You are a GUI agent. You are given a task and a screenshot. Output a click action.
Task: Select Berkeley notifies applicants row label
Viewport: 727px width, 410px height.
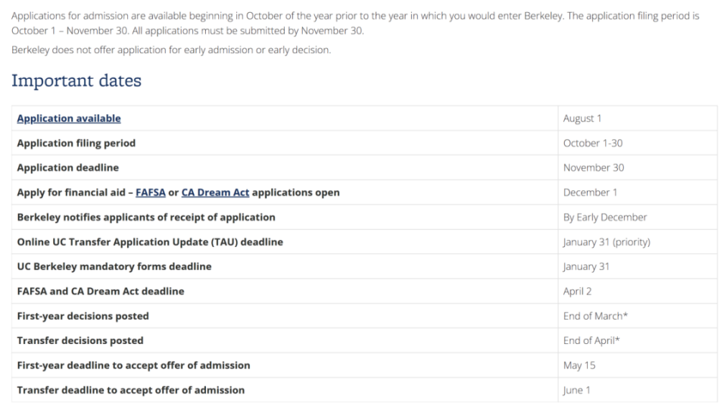[x=146, y=218]
